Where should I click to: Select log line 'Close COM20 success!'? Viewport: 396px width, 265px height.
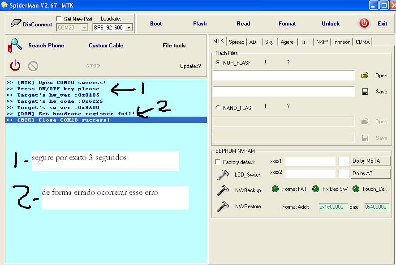[x=106, y=120]
